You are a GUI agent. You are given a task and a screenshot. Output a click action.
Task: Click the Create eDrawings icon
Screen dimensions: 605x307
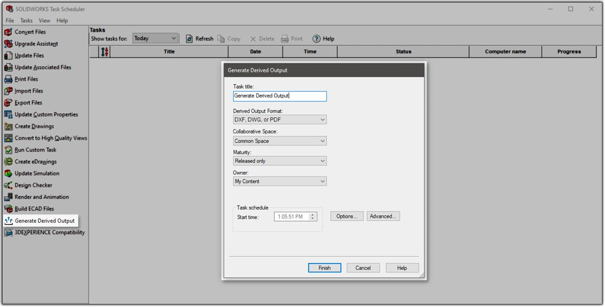[x=8, y=162]
